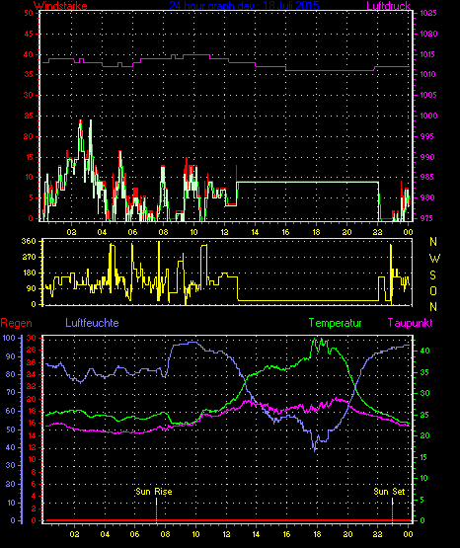This screenshot has height=548, width=460.
Task: Click the S wind direction letter
Action: [432, 275]
